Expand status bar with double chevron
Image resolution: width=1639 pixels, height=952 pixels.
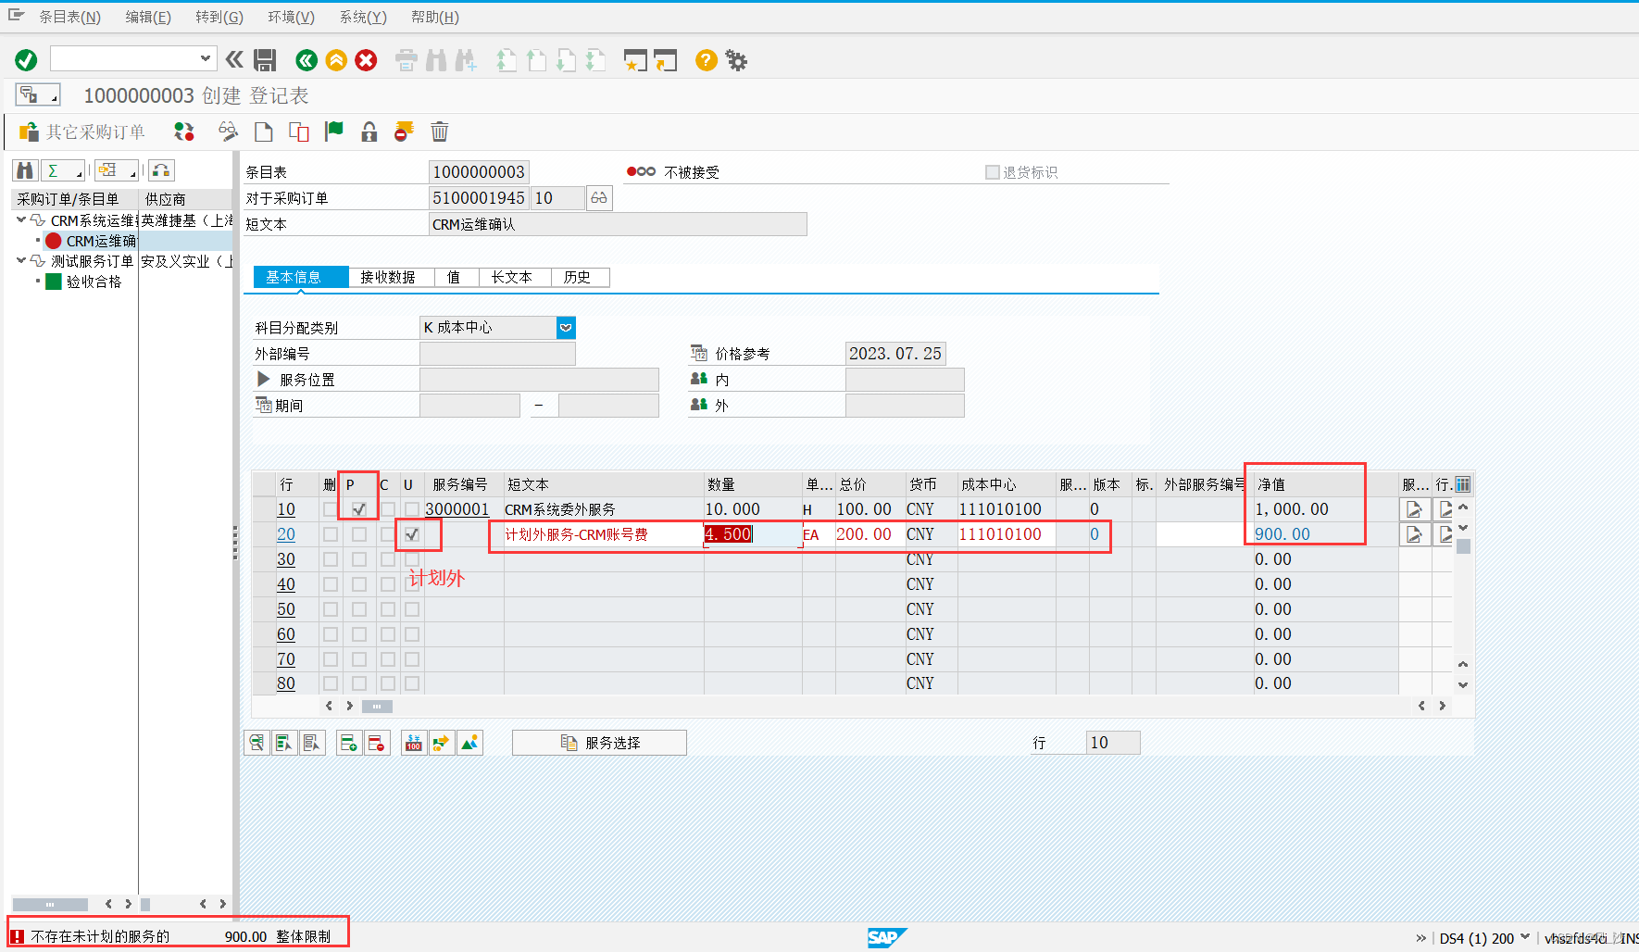pos(1421,938)
